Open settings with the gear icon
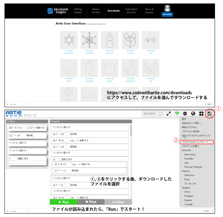Viewport: 223px width, 217px height. pyautogui.click(x=185, y=114)
